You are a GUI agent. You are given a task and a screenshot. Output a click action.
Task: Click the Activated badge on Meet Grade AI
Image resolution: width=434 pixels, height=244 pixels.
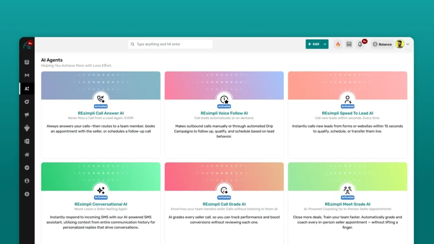[348, 197]
